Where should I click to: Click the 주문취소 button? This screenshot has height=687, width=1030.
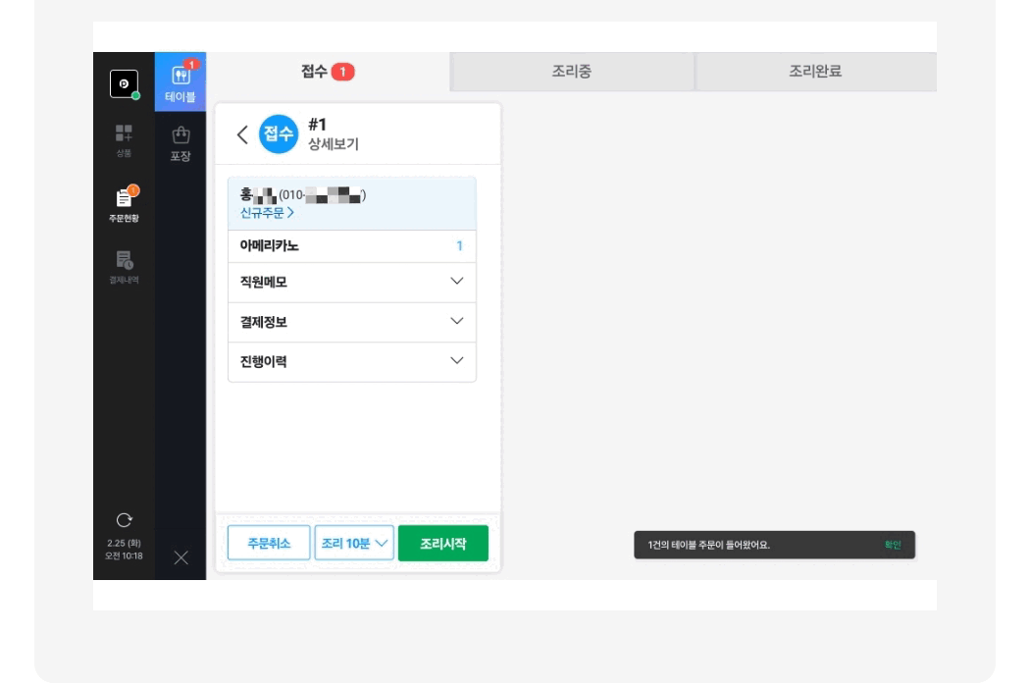pos(269,544)
